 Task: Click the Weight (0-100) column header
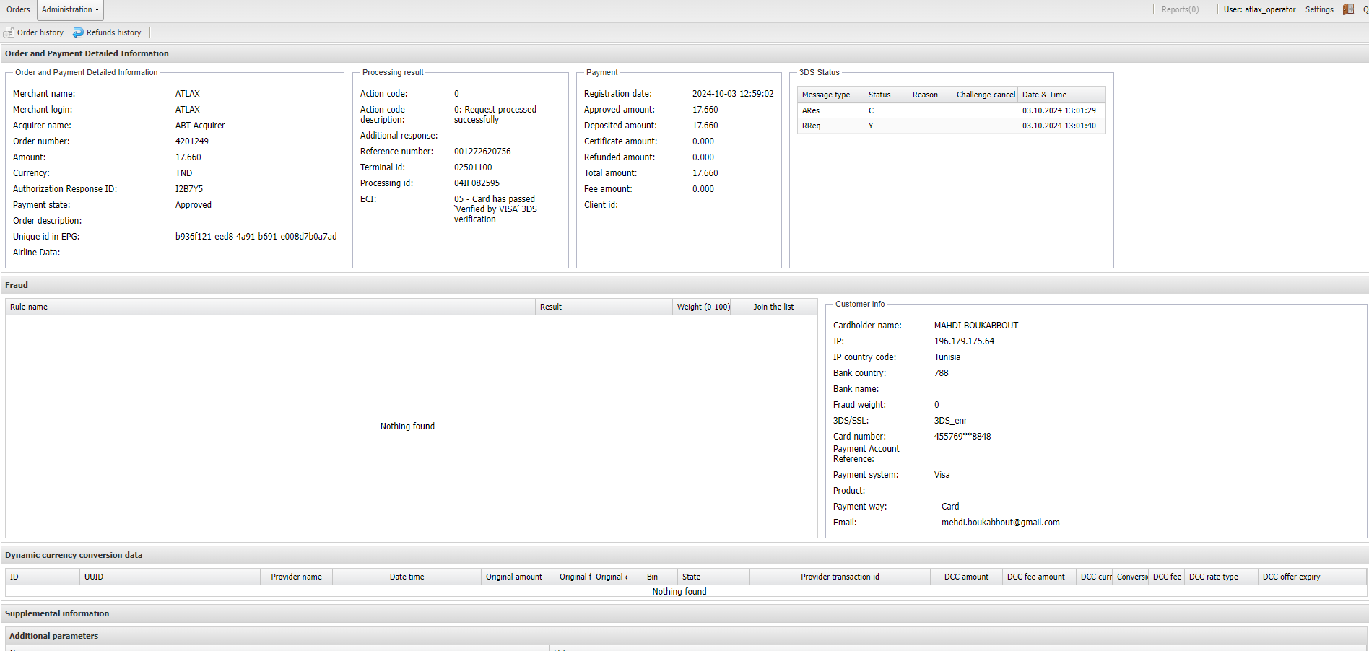click(703, 307)
